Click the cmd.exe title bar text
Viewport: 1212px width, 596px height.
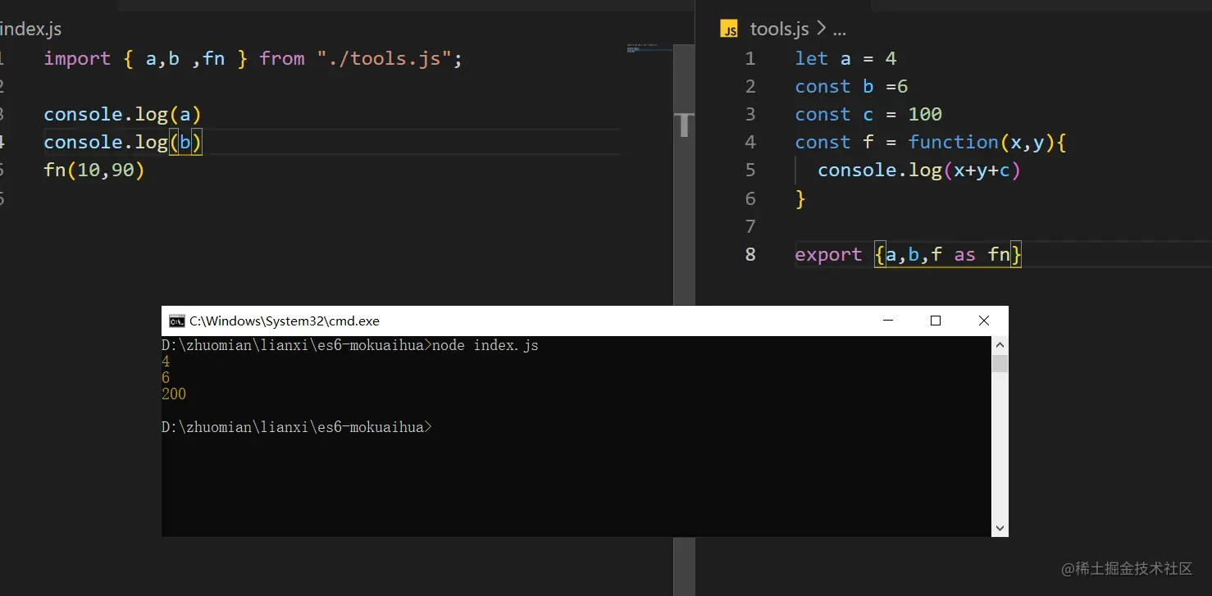285,321
